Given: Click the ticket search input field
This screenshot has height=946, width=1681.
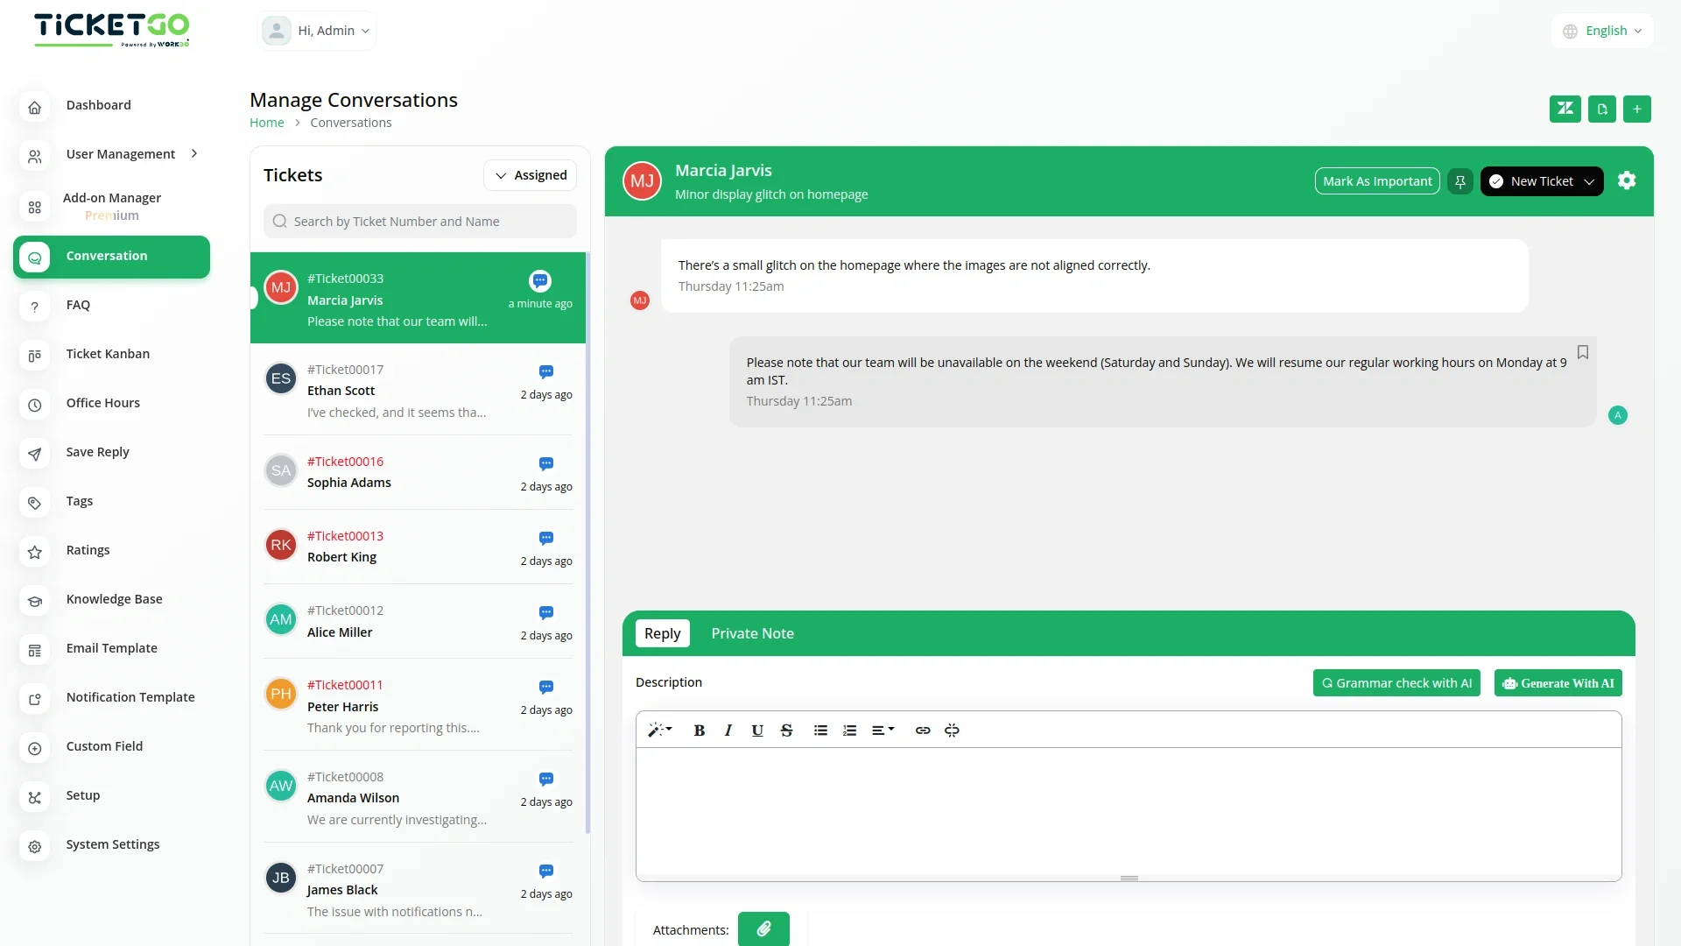Looking at the screenshot, I should (x=420, y=222).
